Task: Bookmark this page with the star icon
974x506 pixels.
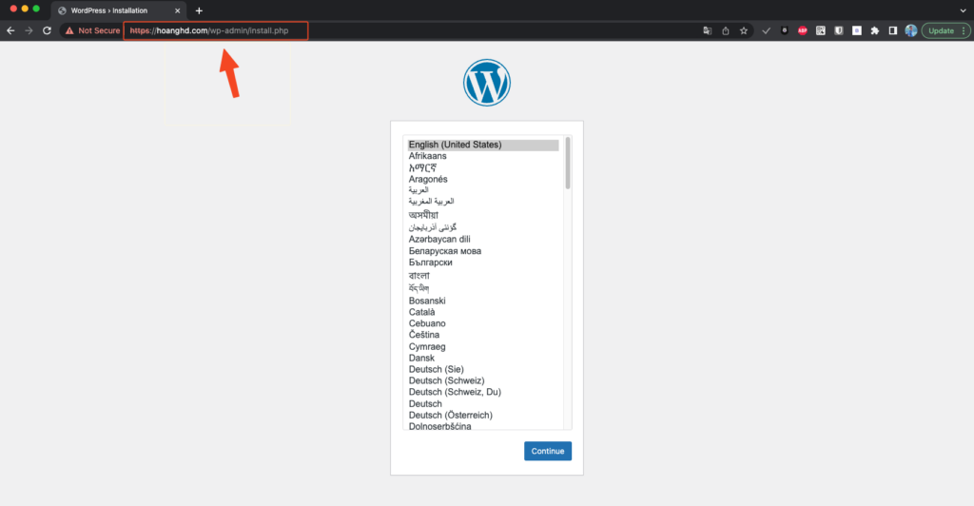Action: point(744,30)
